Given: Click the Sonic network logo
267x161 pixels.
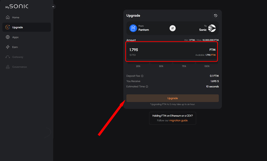Looking at the screenshot, I should click(212, 28).
